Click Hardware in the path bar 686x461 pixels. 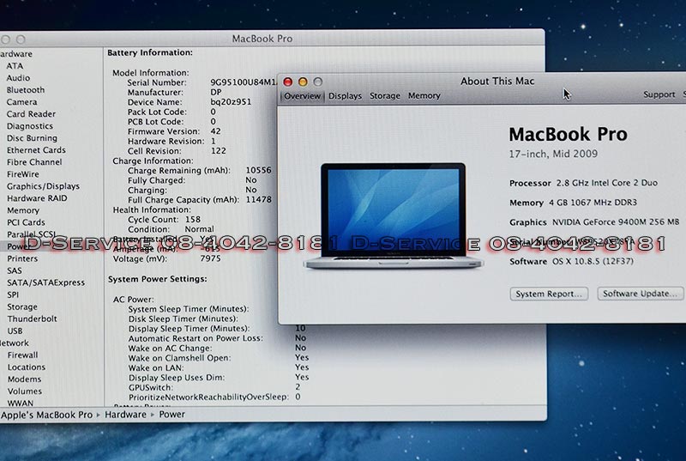[x=125, y=415]
